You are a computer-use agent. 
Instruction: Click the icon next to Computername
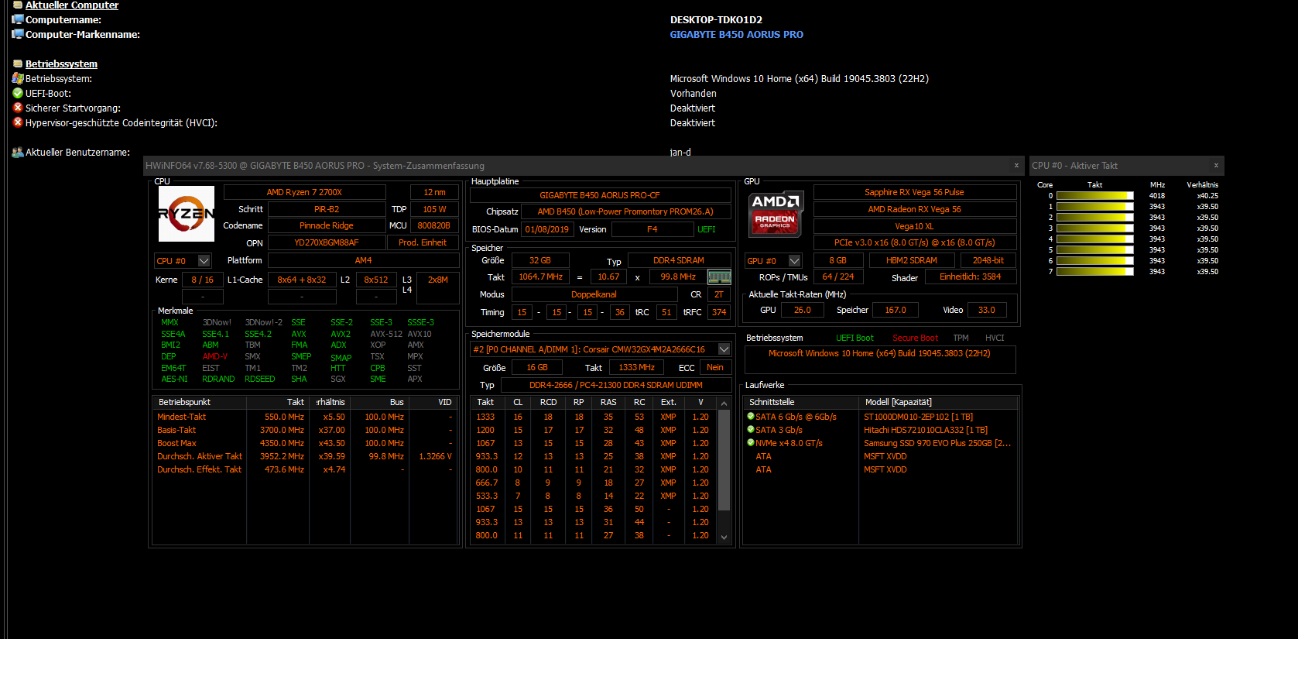pos(18,19)
